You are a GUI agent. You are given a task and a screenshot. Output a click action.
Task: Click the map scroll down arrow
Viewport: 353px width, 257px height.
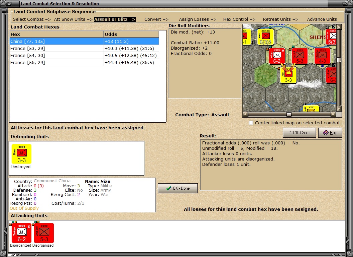tap(339, 109)
